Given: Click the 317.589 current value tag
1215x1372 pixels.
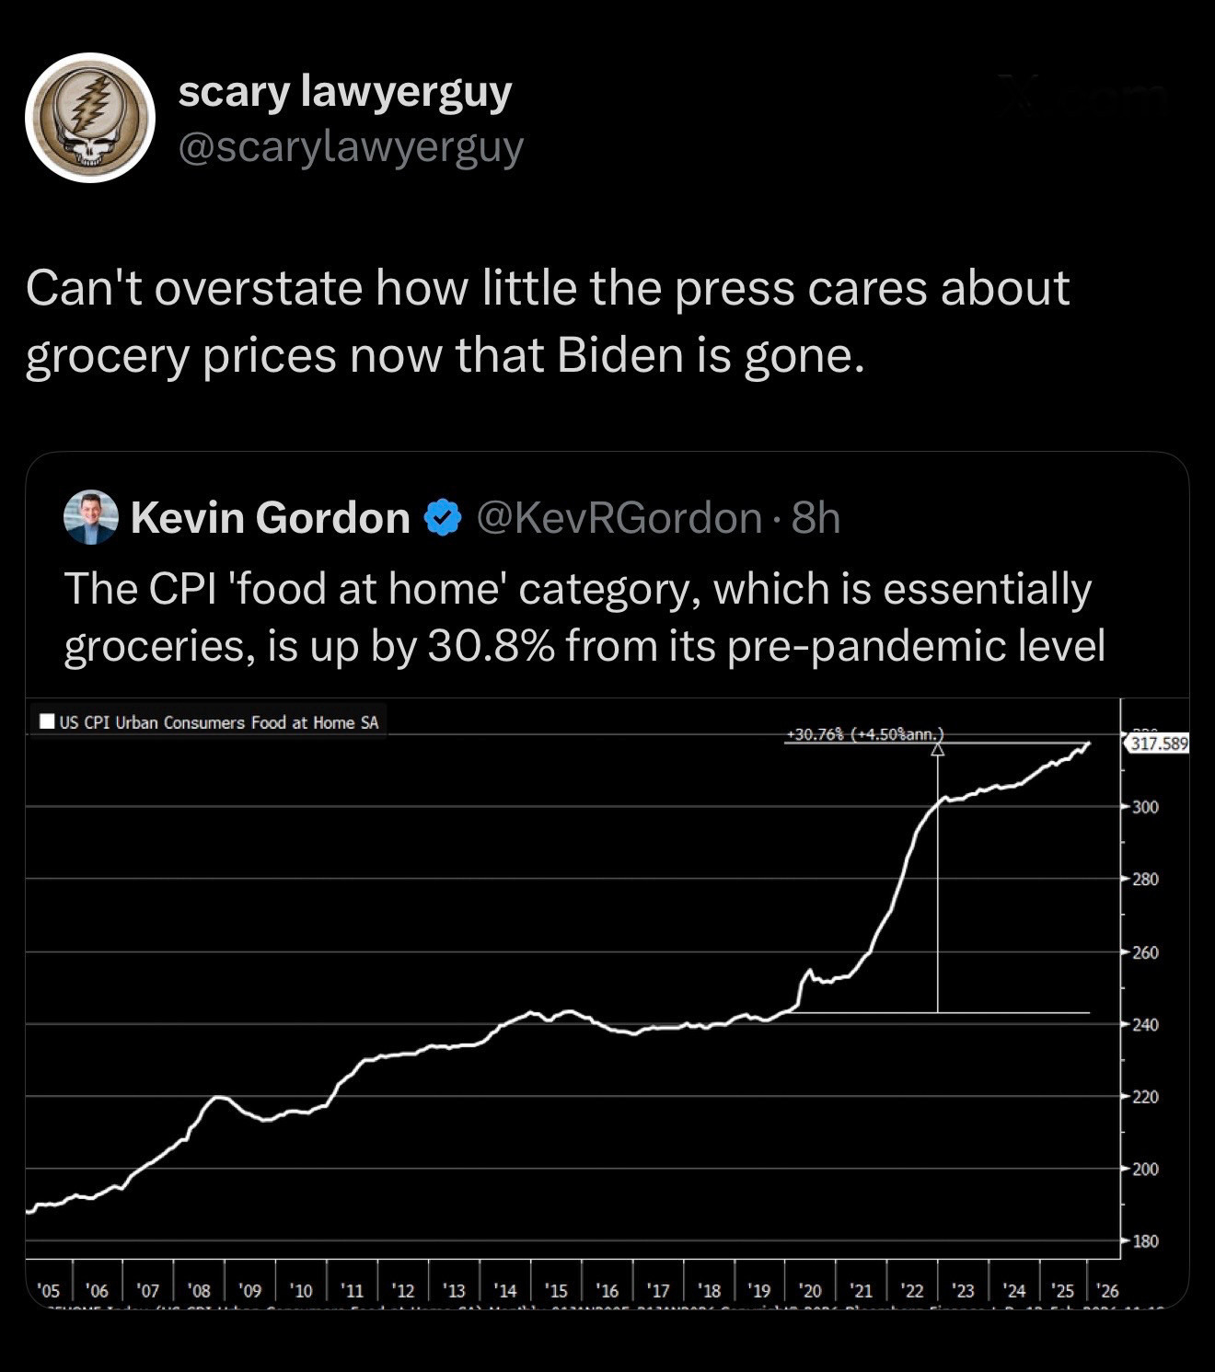Looking at the screenshot, I should pyautogui.click(x=1159, y=744).
